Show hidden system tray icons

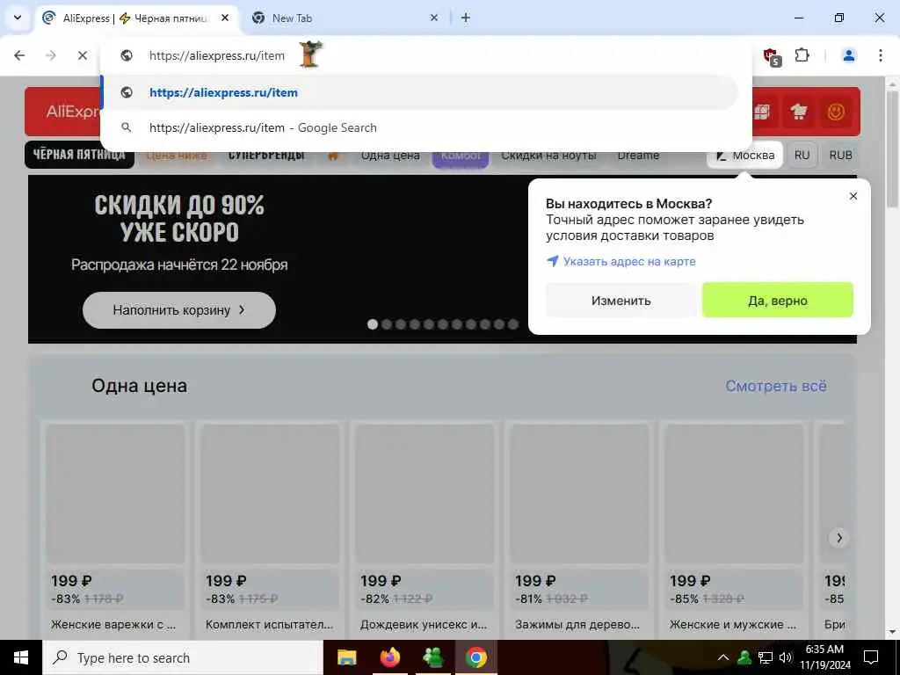(x=723, y=657)
